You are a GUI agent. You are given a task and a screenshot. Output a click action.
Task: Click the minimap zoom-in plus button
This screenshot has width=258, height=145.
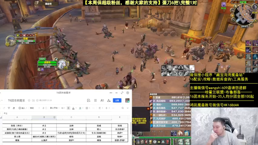(x=255, y=21)
